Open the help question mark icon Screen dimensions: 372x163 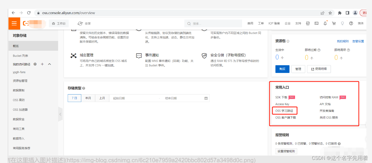[351, 23]
